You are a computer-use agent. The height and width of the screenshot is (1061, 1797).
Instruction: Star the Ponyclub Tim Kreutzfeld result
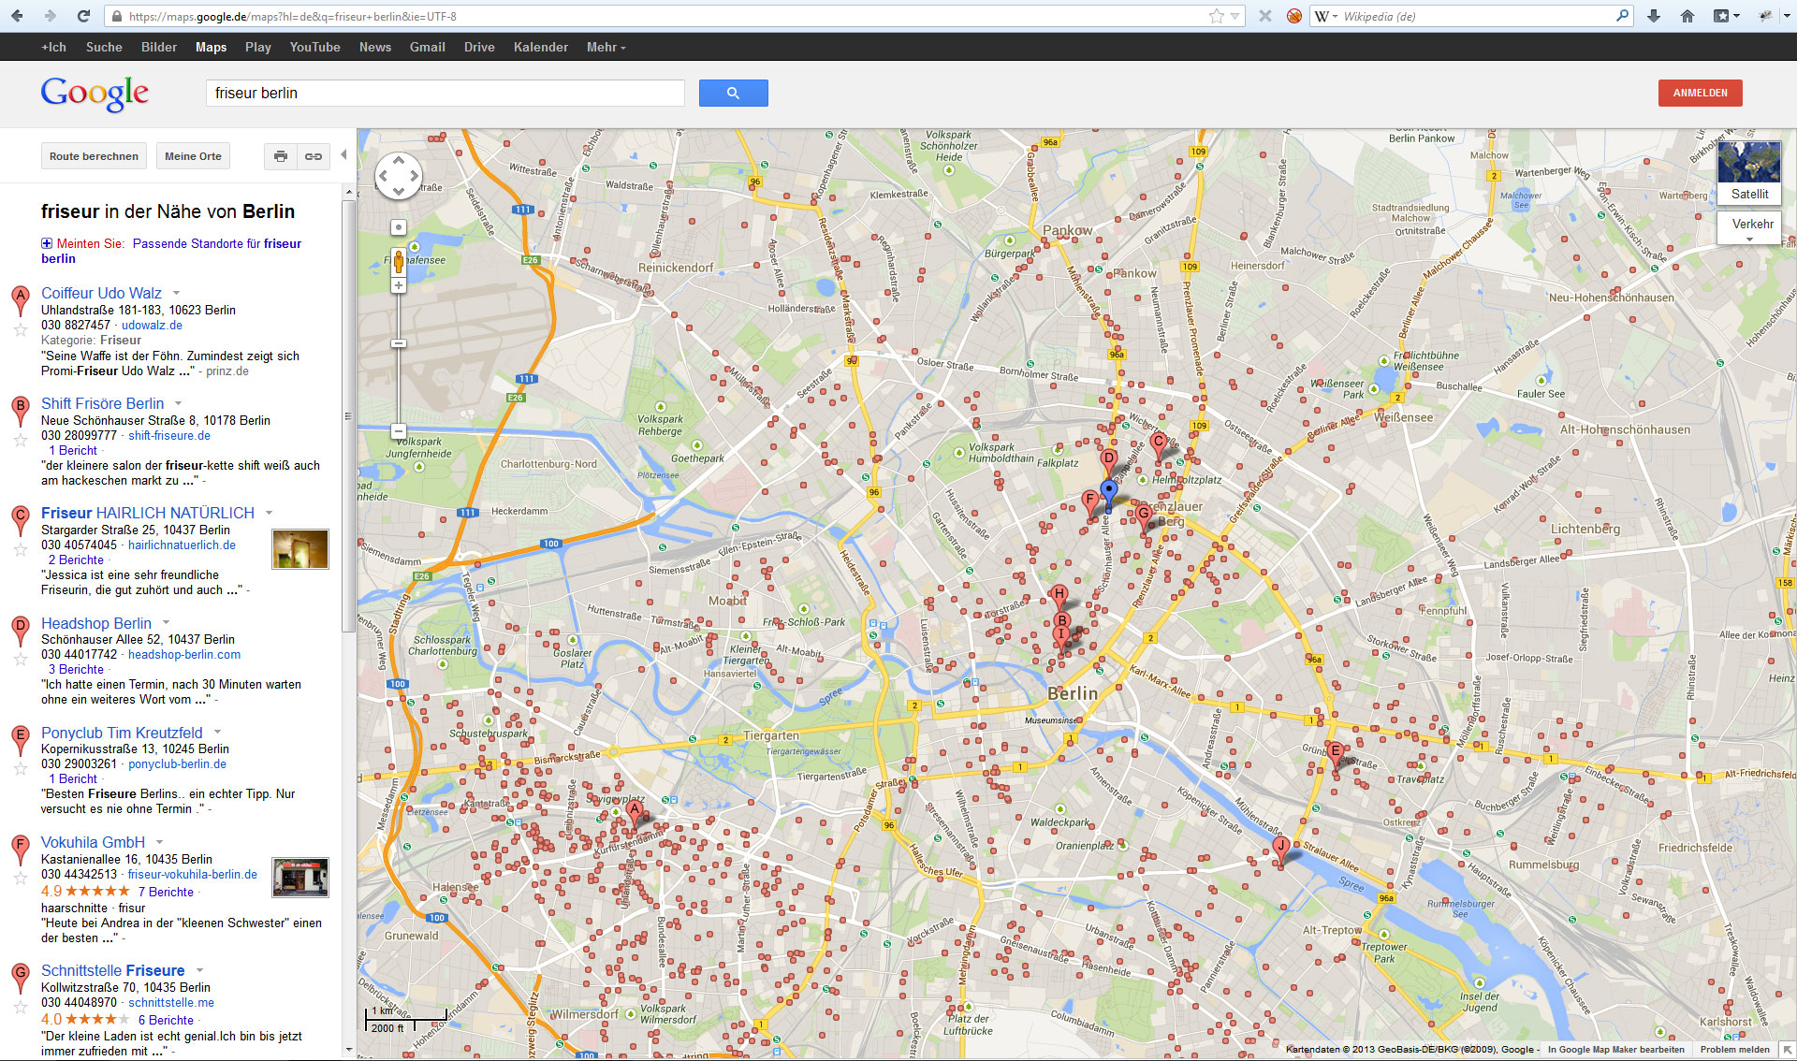click(20, 768)
